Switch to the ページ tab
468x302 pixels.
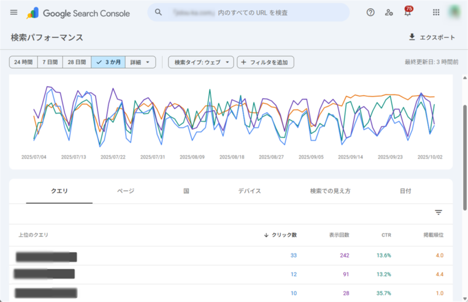[x=125, y=191]
